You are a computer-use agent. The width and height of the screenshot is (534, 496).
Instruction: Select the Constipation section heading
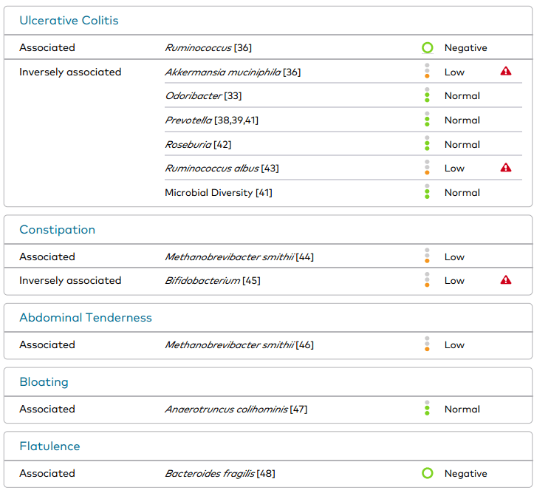[x=57, y=230]
